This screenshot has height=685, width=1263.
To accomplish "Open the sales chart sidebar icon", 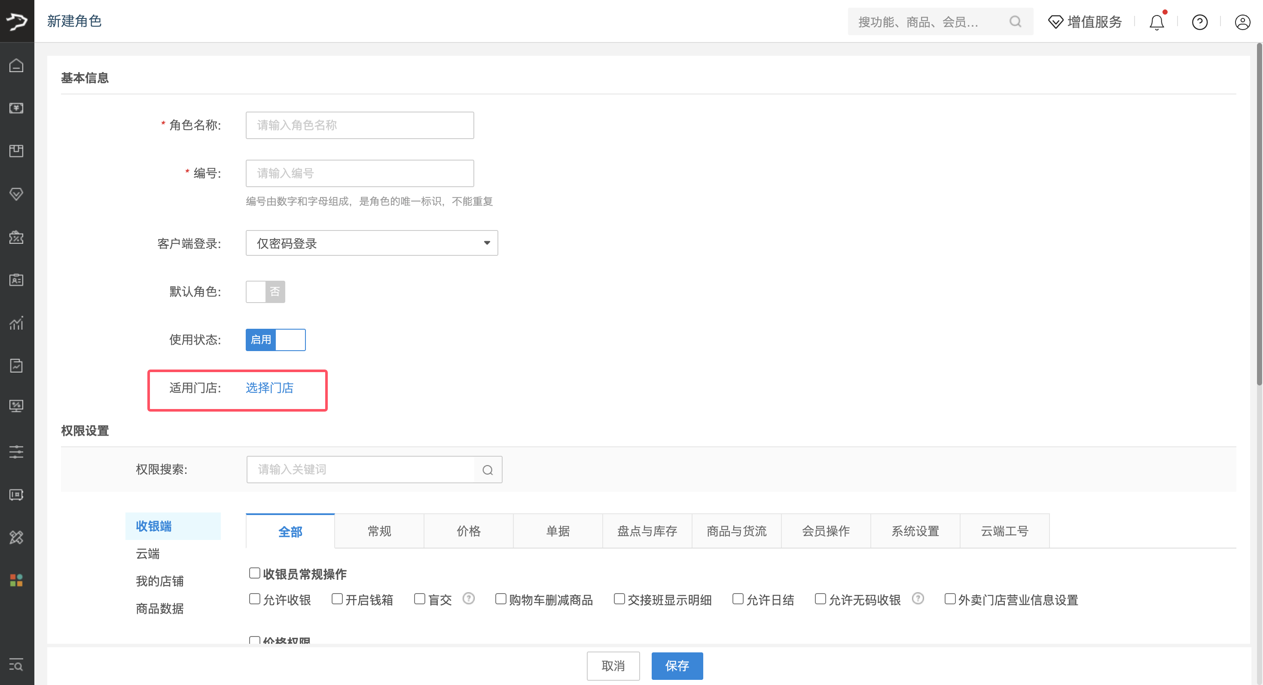I will [x=16, y=323].
